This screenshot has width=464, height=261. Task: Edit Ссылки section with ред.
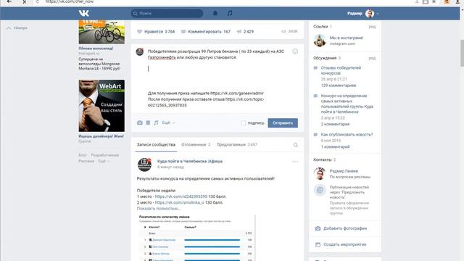(x=372, y=27)
